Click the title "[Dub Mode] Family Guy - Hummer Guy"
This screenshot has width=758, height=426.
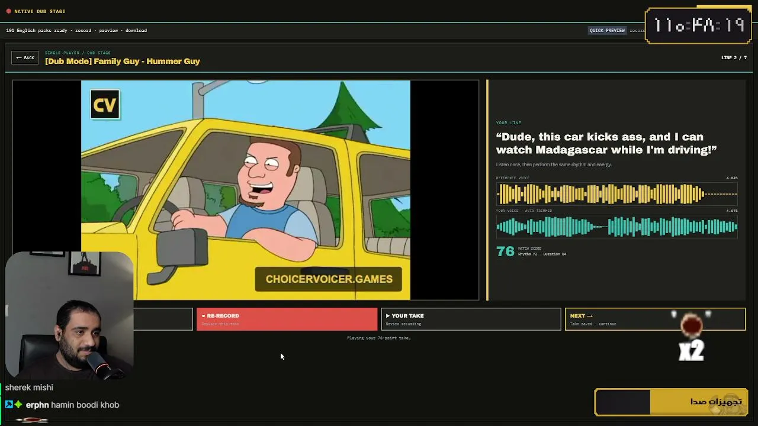coord(123,61)
